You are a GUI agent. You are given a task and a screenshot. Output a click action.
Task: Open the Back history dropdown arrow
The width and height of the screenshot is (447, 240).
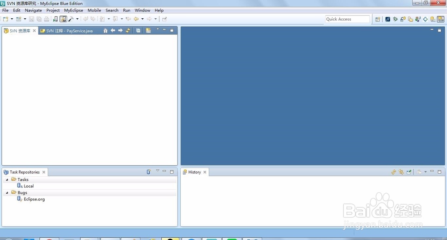[x=143, y=19]
